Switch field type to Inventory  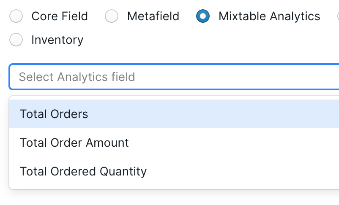[x=16, y=40]
